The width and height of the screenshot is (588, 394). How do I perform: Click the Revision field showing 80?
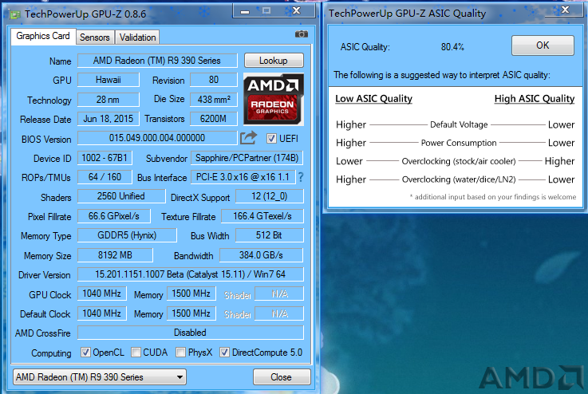coord(213,80)
